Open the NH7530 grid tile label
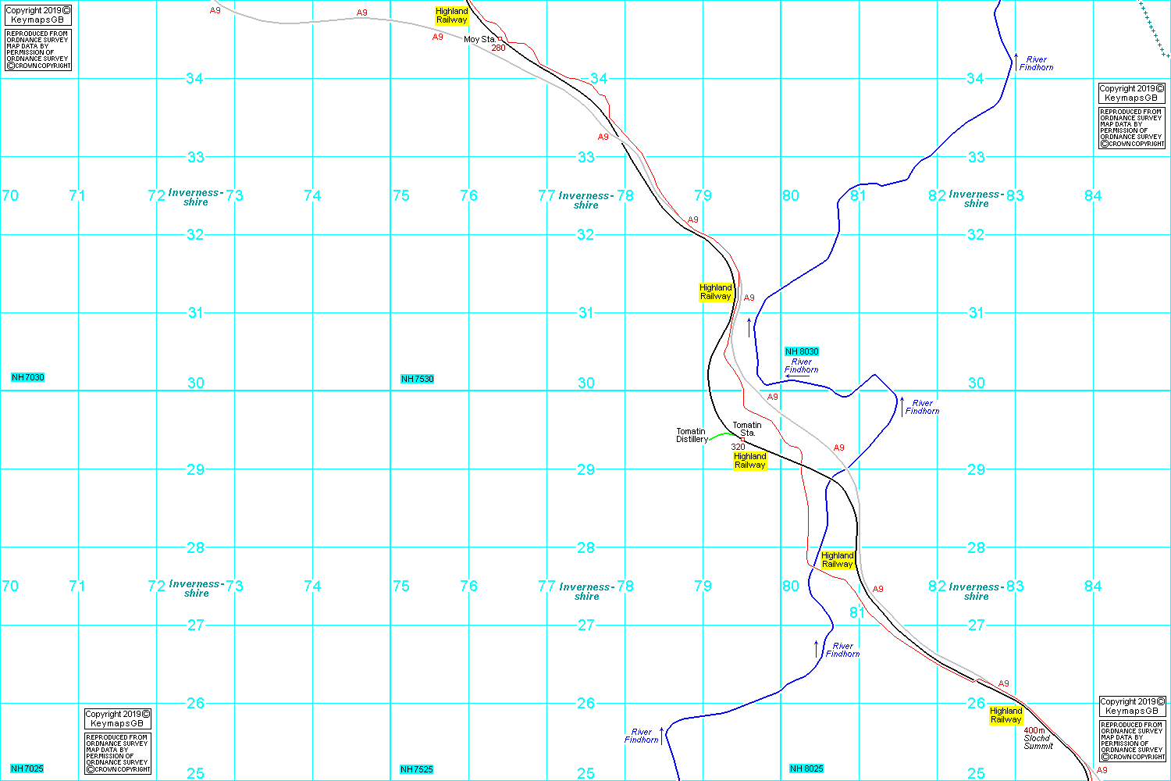The width and height of the screenshot is (1171, 781). pyautogui.click(x=418, y=379)
